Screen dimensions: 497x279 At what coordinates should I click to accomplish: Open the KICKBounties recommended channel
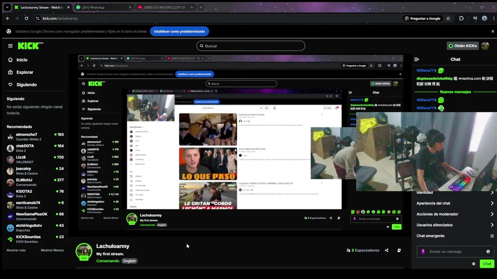click(35, 239)
